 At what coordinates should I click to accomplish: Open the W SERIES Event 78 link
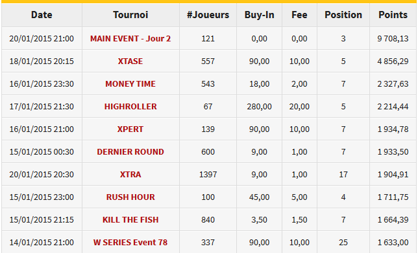(x=130, y=242)
